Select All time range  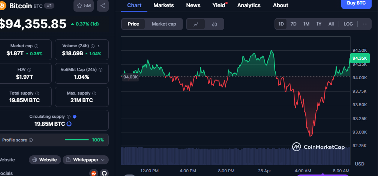point(331,24)
